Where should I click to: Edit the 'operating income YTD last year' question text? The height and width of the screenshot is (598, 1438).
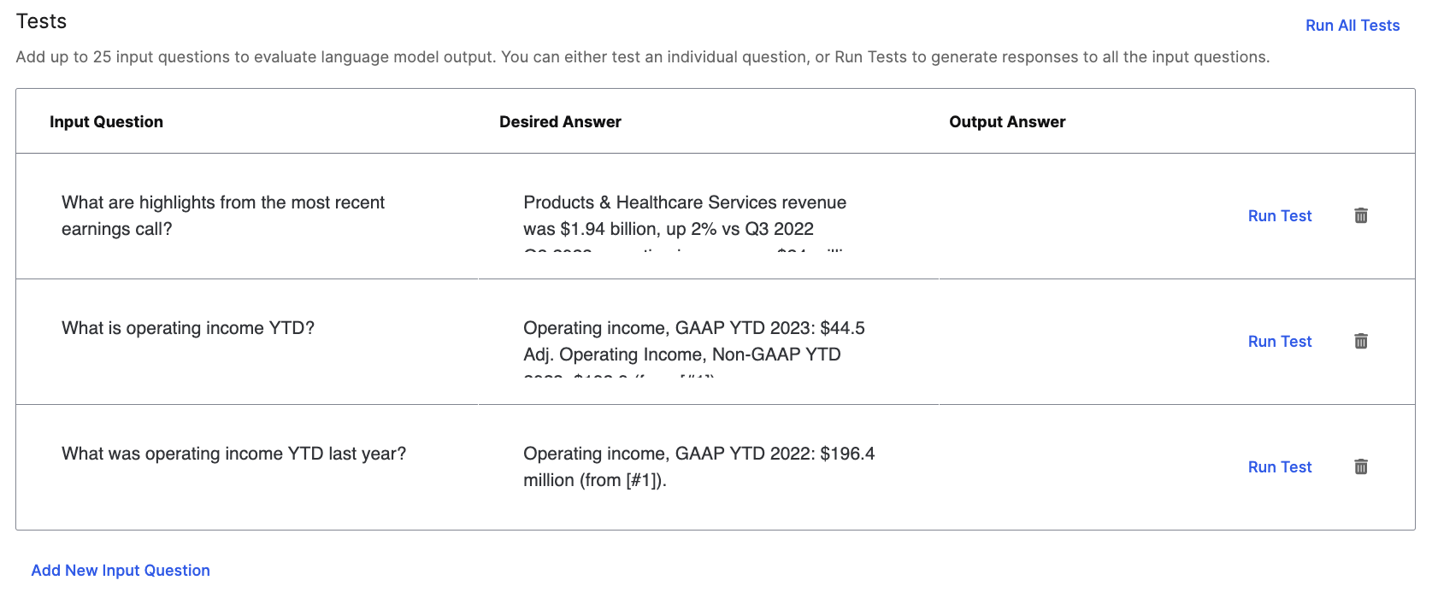tap(233, 454)
